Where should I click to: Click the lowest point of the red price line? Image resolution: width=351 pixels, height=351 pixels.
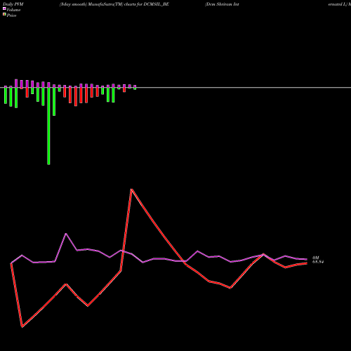pyautogui.click(x=22, y=326)
